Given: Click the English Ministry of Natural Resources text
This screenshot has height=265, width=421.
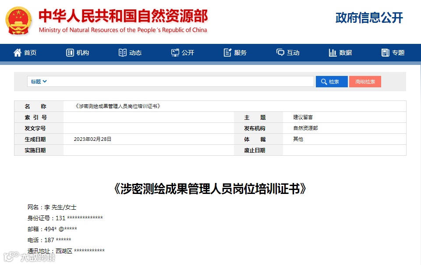Looking at the screenshot, I should click(123, 30).
